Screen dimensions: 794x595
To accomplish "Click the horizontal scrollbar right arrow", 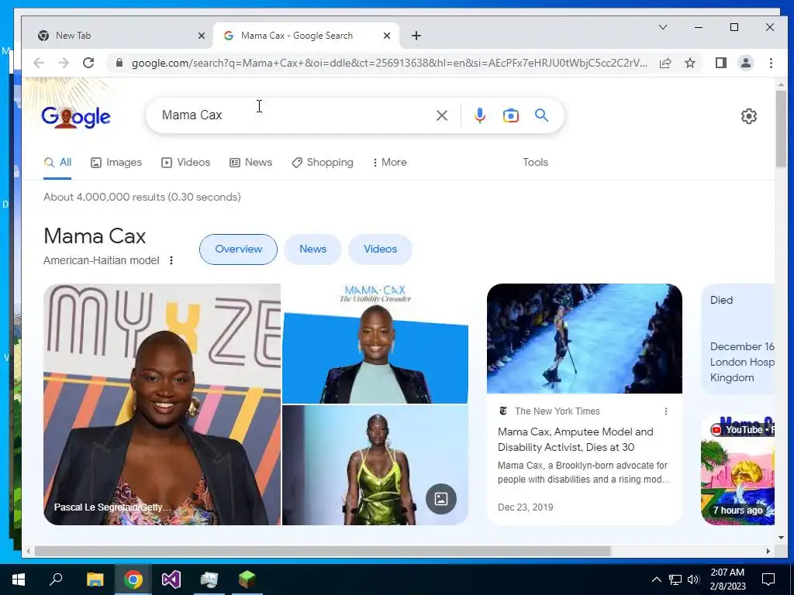I will (768, 551).
